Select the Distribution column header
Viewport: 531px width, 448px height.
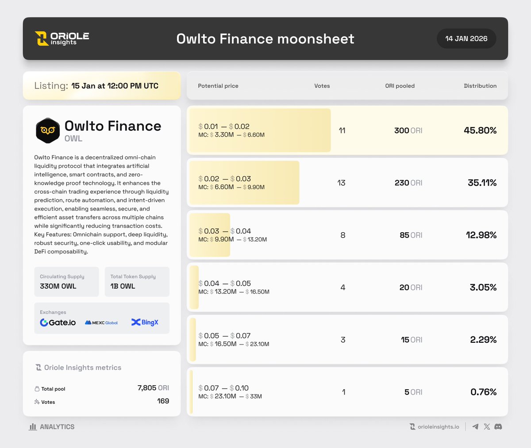(480, 86)
